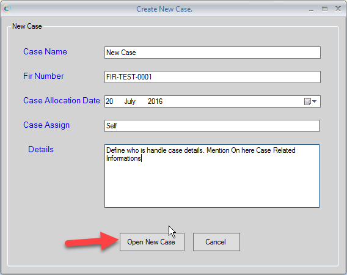Click the Case Allocation Date label
Screen dimensions: 347x275
[62, 100]
